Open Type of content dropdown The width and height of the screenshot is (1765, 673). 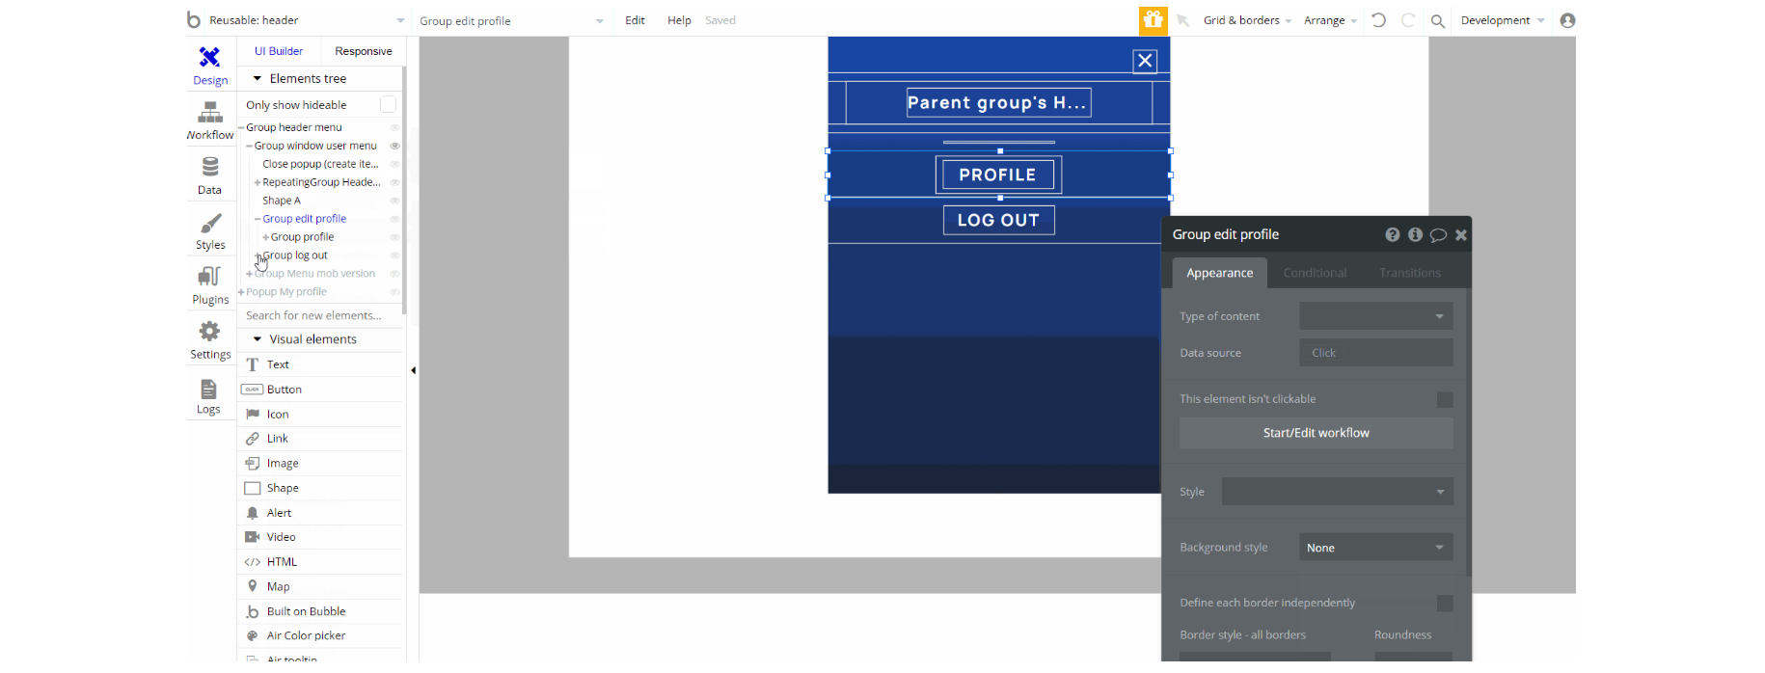tap(1376, 316)
